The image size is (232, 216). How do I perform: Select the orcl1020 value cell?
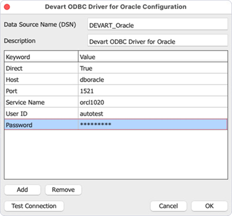(x=153, y=102)
